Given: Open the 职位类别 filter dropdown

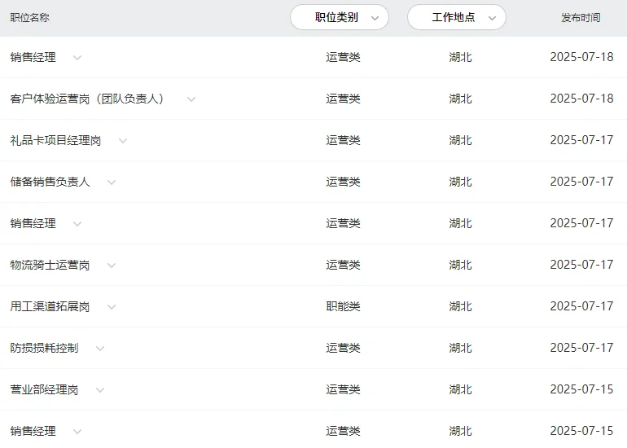Looking at the screenshot, I should pyautogui.click(x=340, y=17).
